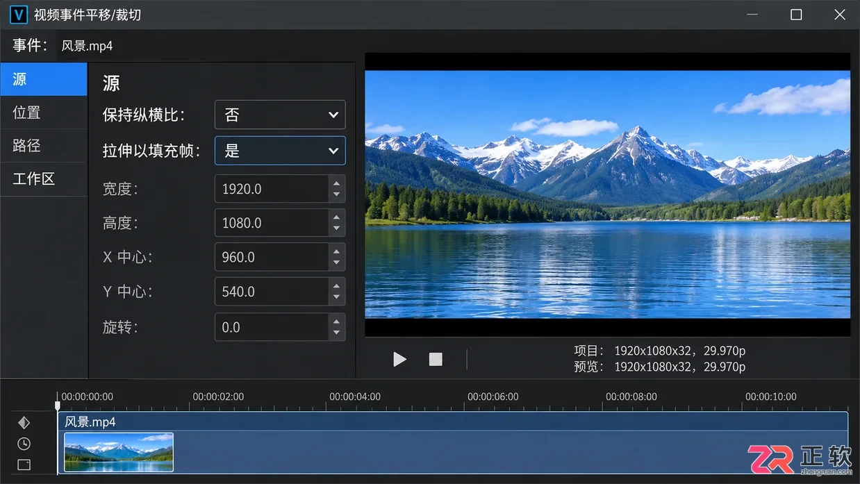This screenshot has height=484, width=860.
Task: Select the landscape thumbnail in the timeline clip
Action: 119,452
